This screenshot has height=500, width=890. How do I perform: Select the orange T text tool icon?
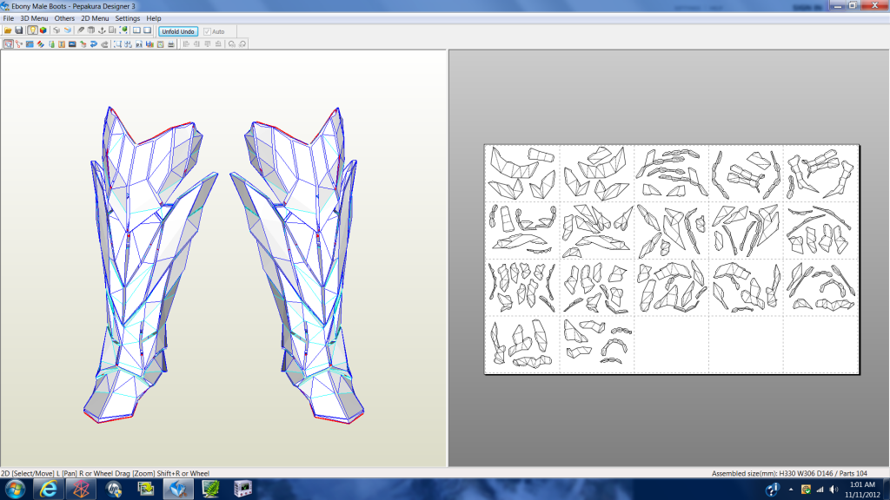[62, 44]
